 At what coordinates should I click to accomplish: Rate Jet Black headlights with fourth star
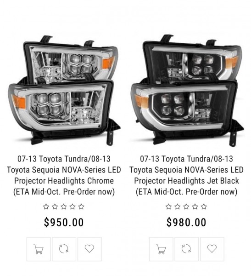195,207
